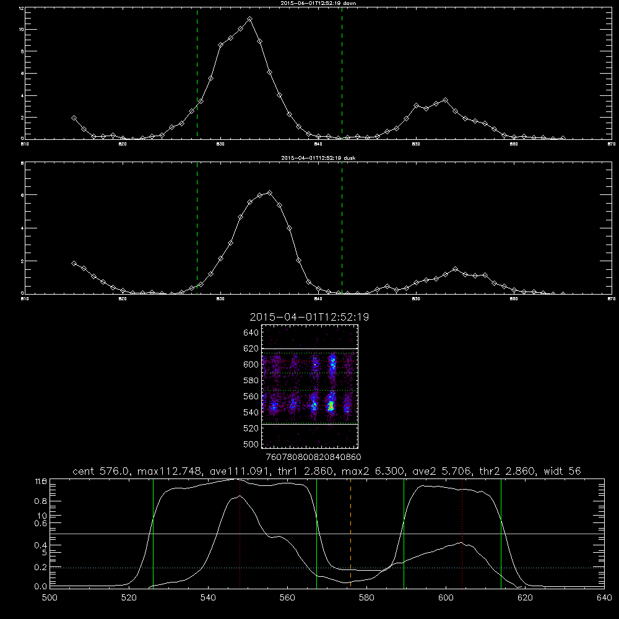Select the highest peak diamond in dusk plot
619x619 pixels.
tap(270, 193)
